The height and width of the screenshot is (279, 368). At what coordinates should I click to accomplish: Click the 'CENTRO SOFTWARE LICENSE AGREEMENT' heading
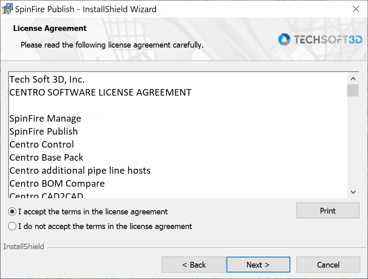click(x=100, y=93)
